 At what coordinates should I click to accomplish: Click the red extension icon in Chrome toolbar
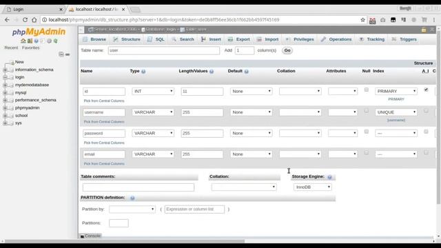pyautogui.click(x=372, y=20)
